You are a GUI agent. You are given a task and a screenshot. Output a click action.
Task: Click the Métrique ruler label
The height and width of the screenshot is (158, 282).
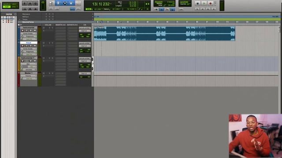pos(26,17)
